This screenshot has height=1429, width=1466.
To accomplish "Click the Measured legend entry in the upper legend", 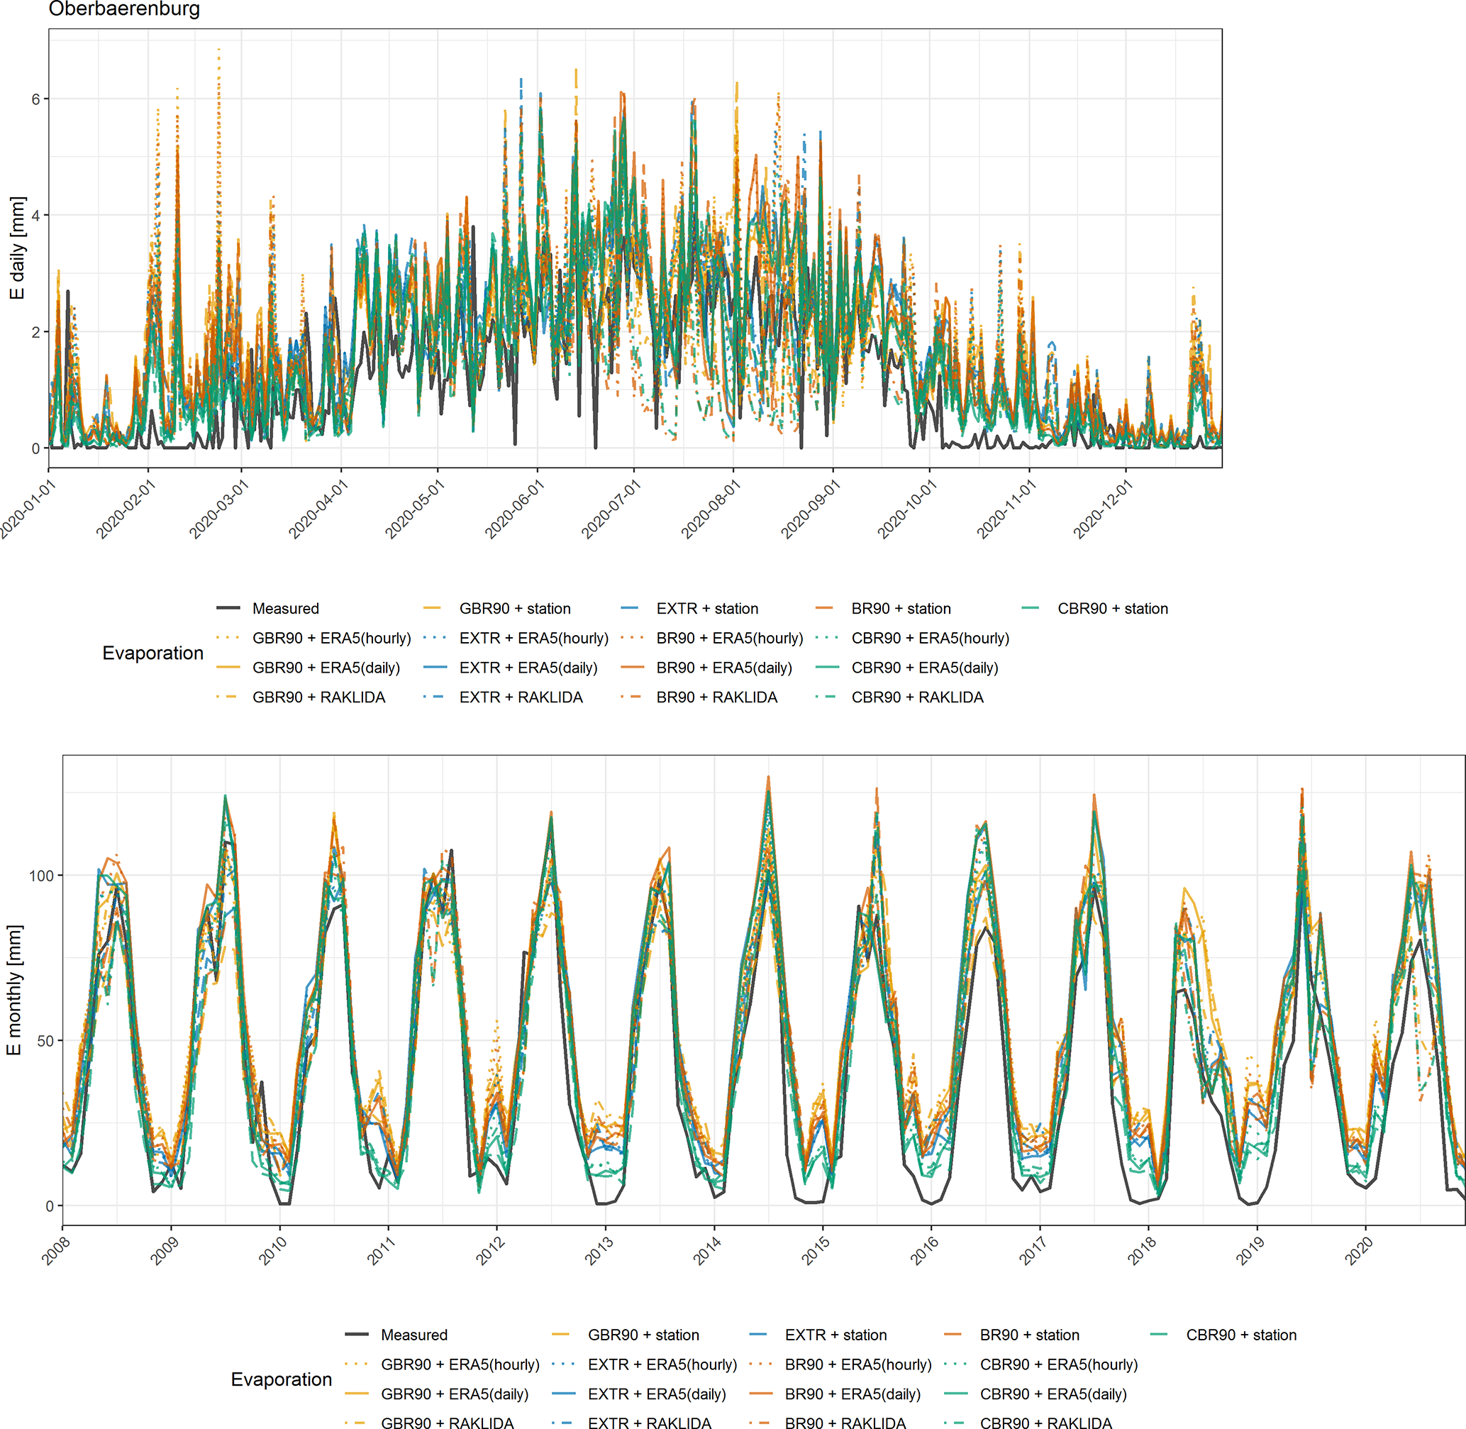I will pos(285,609).
